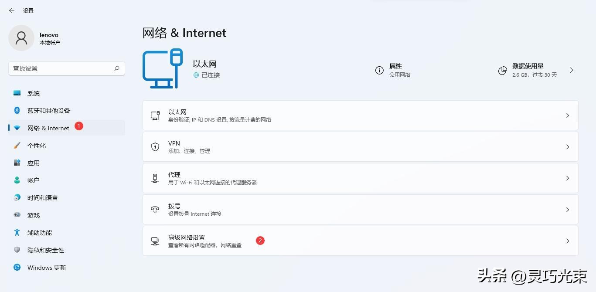This screenshot has height=292, width=596.
Task: Open 系统 settings via the monitor icon
Action: click(17, 93)
